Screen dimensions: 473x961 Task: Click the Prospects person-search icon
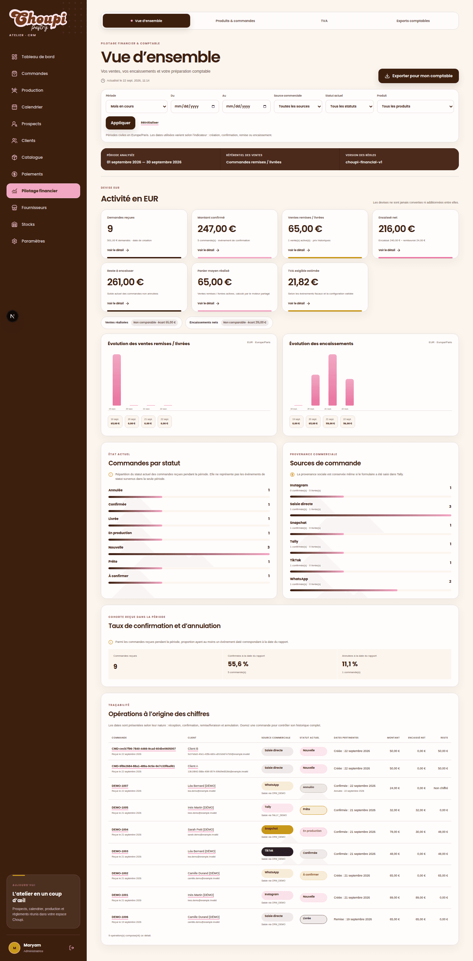tap(14, 124)
